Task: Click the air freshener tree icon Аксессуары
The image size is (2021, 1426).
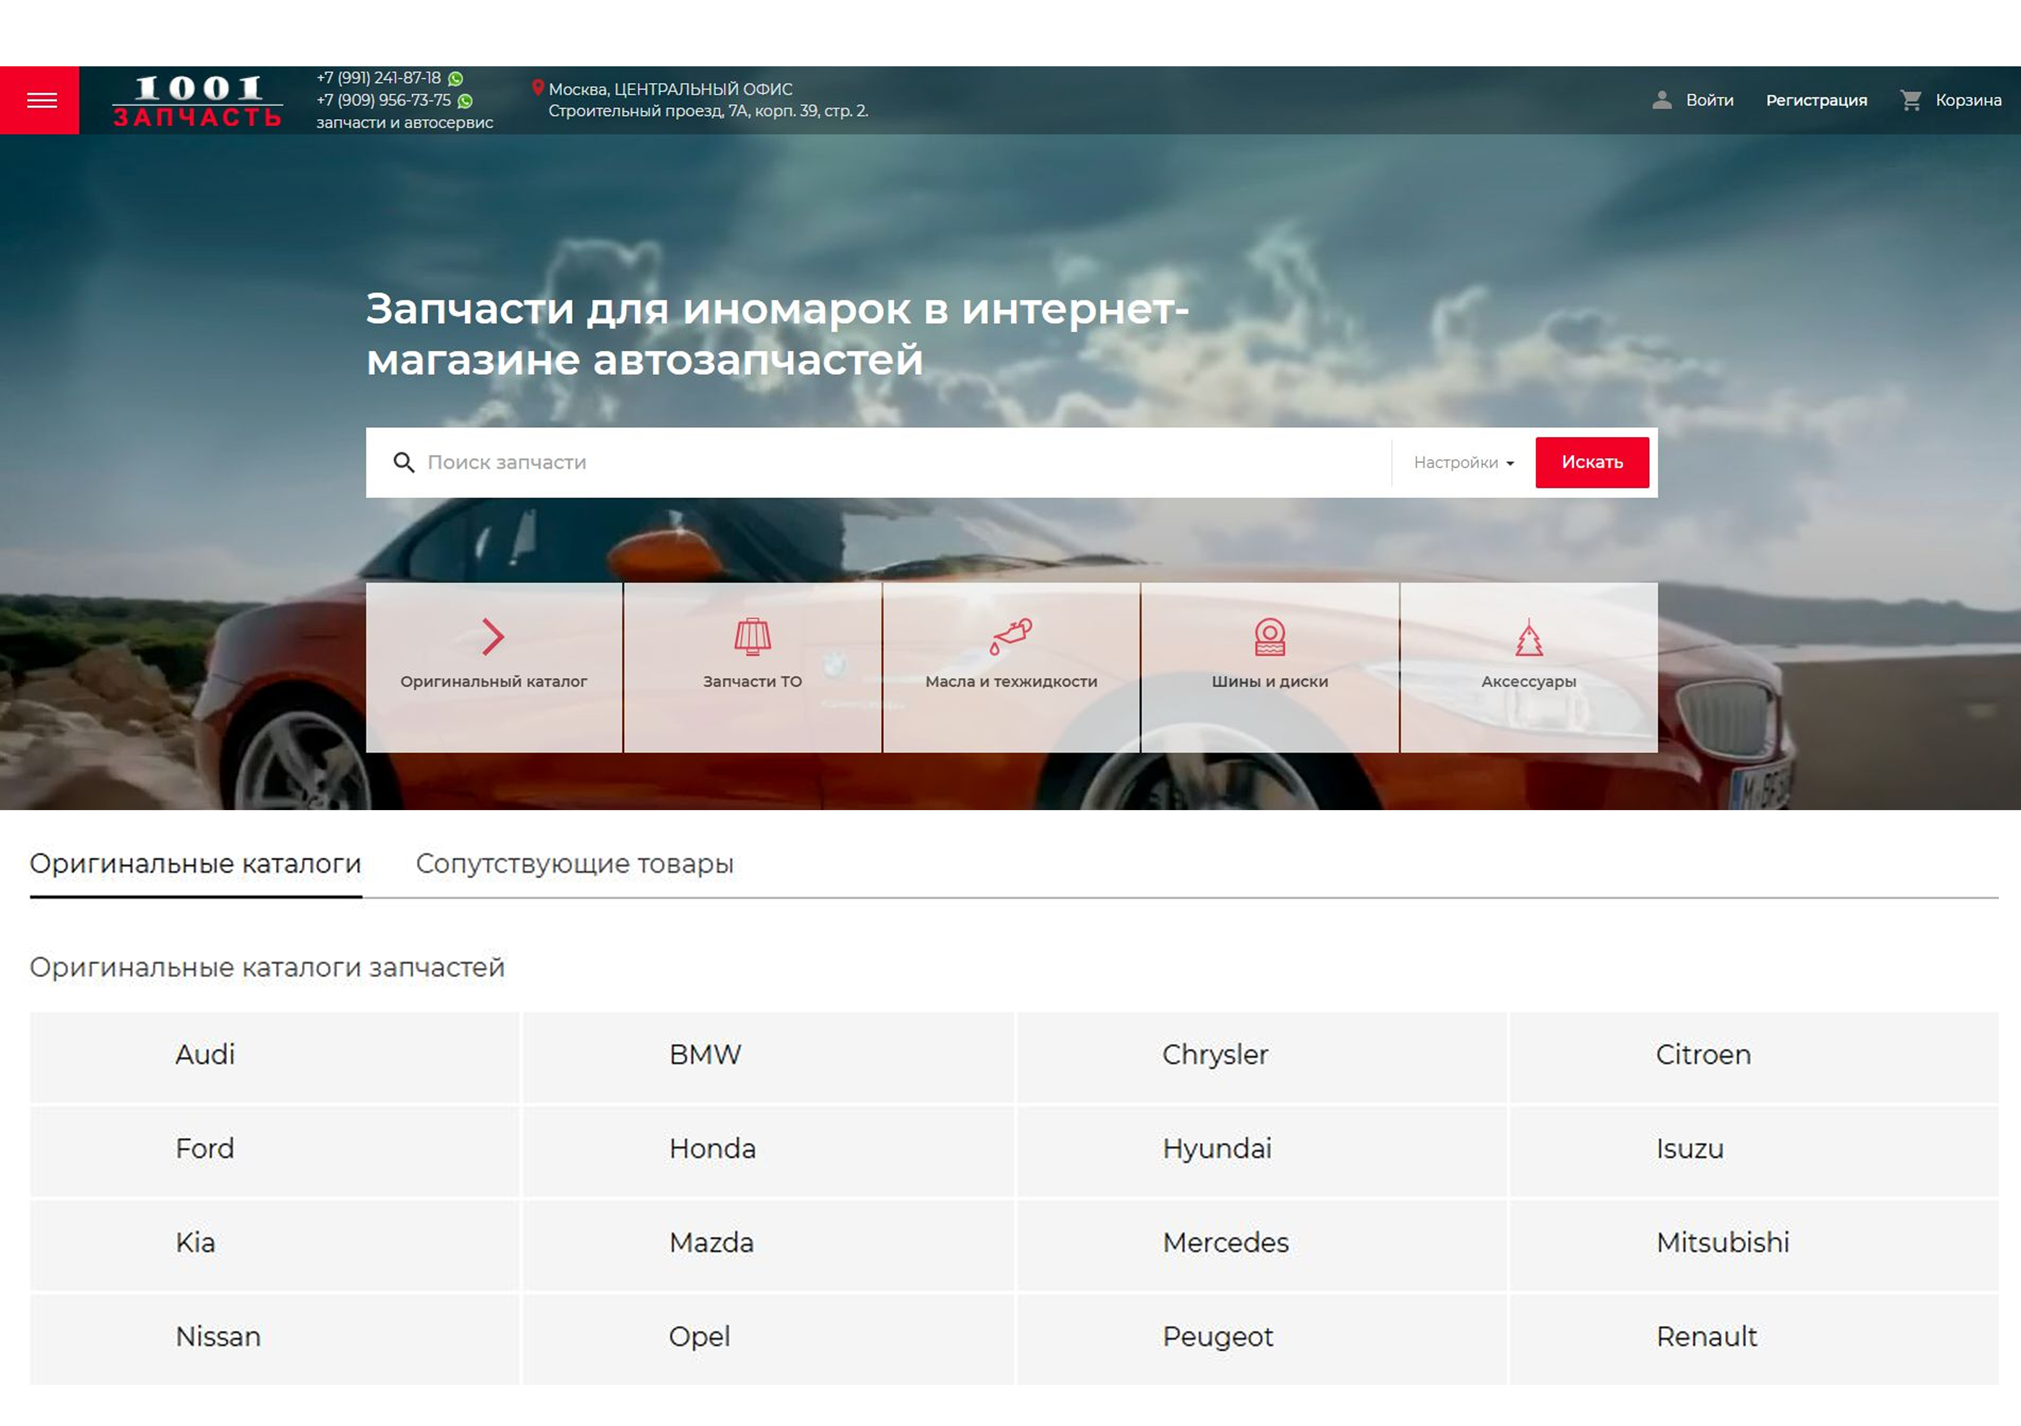Action: tap(1529, 636)
